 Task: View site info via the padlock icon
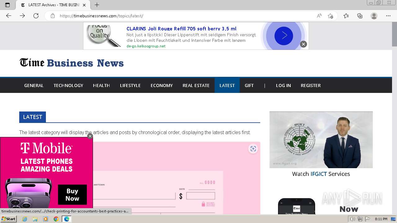(53, 16)
